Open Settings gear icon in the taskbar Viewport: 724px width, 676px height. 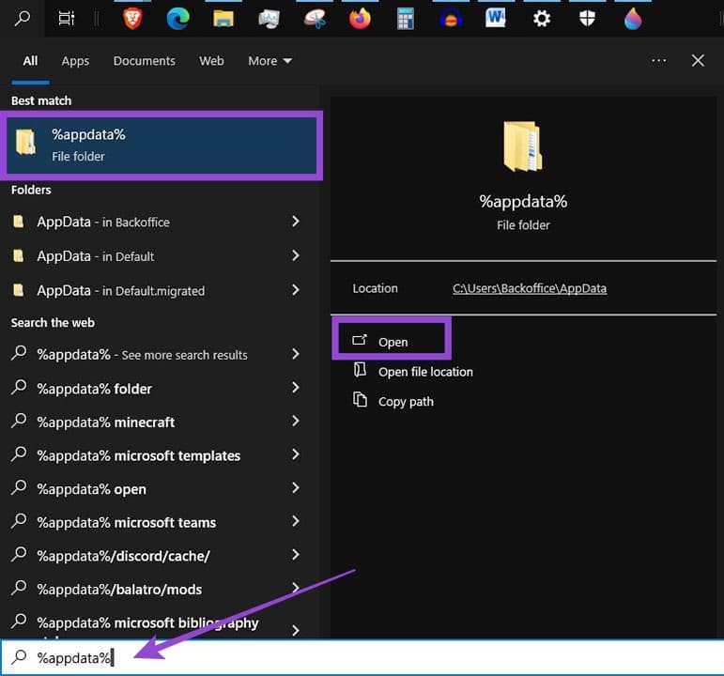tap(542, 18)
